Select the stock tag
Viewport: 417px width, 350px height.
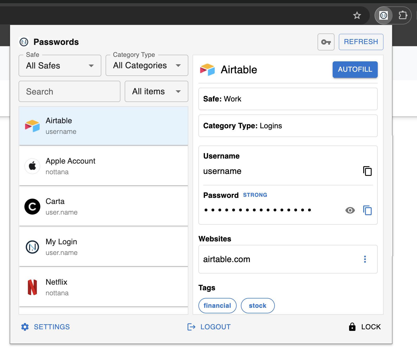point(258,306)
